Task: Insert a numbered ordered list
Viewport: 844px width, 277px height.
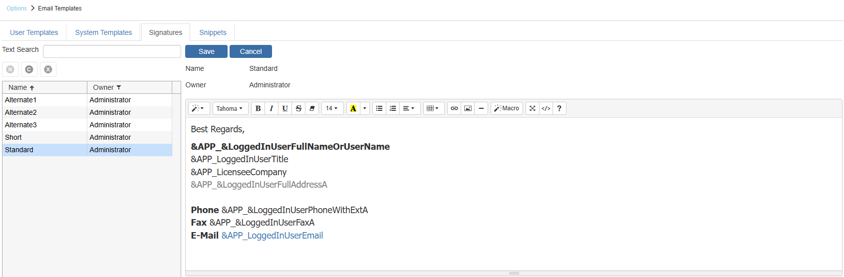Action: point(393,108)
